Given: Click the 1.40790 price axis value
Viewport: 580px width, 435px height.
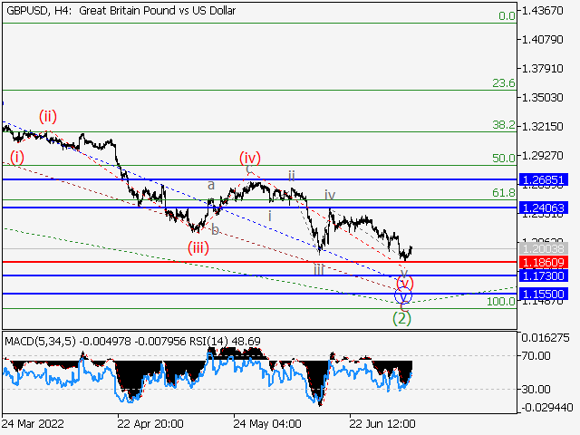Looking at the screenshot, I should (542, 39).
